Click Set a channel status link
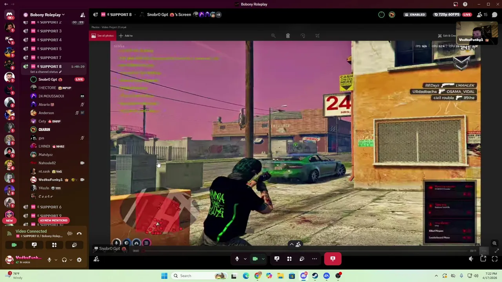The width and height of the screenshot is (502, 282). pos(46,72)
